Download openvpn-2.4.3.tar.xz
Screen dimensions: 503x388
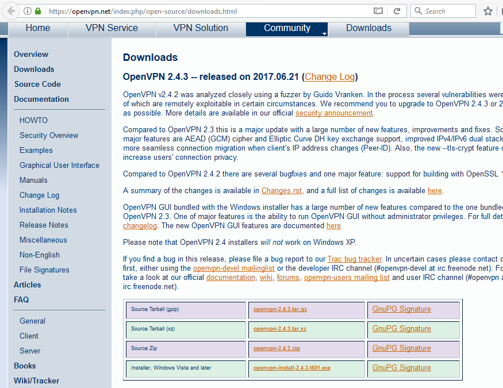click(x=280, y=329)
